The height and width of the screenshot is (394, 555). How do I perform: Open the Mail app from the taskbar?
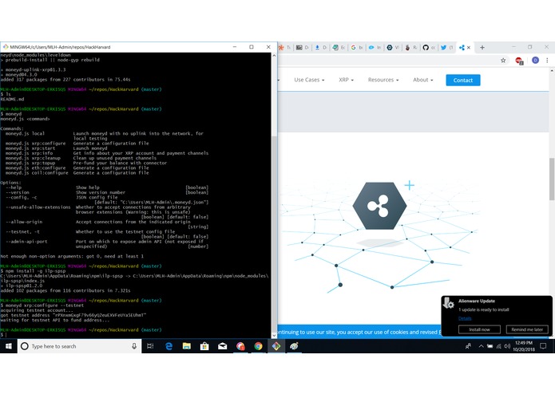(x=222, y=346)
